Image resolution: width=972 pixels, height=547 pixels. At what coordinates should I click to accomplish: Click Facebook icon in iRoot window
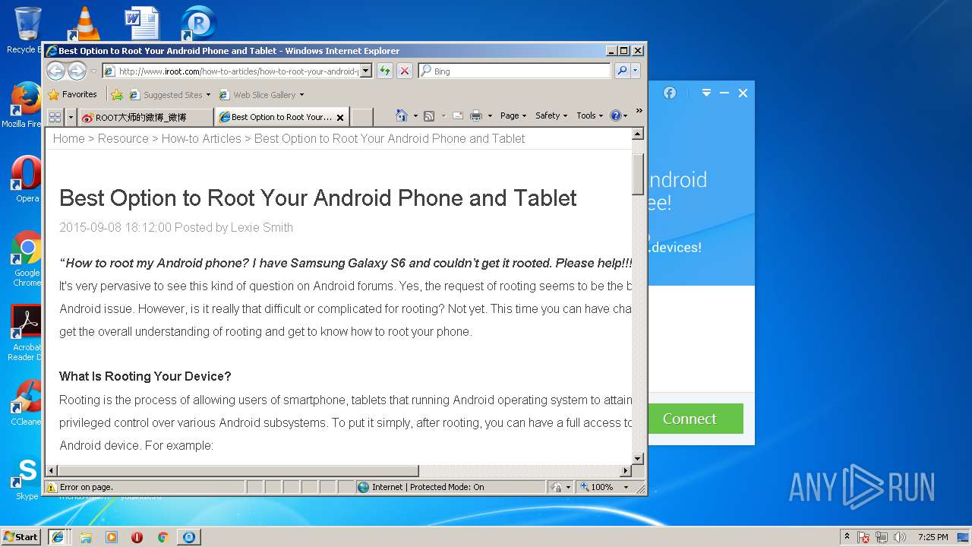point(669,93)
